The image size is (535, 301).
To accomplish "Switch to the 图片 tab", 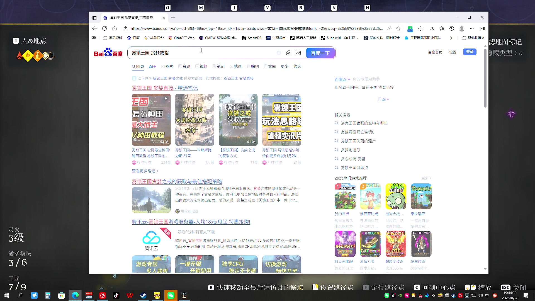I will pyautogui.click(x=167, y=66).
